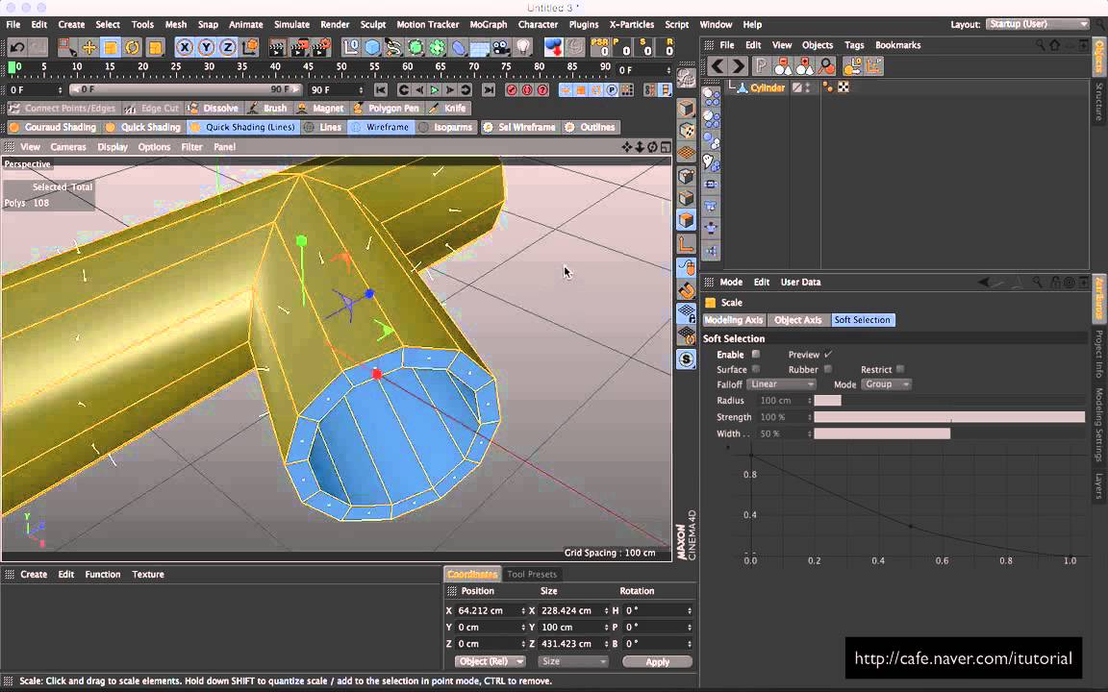Click the red Record Active Objects button
The height and width of the screenshot is (692, 1108).
(x=512, y=89)
